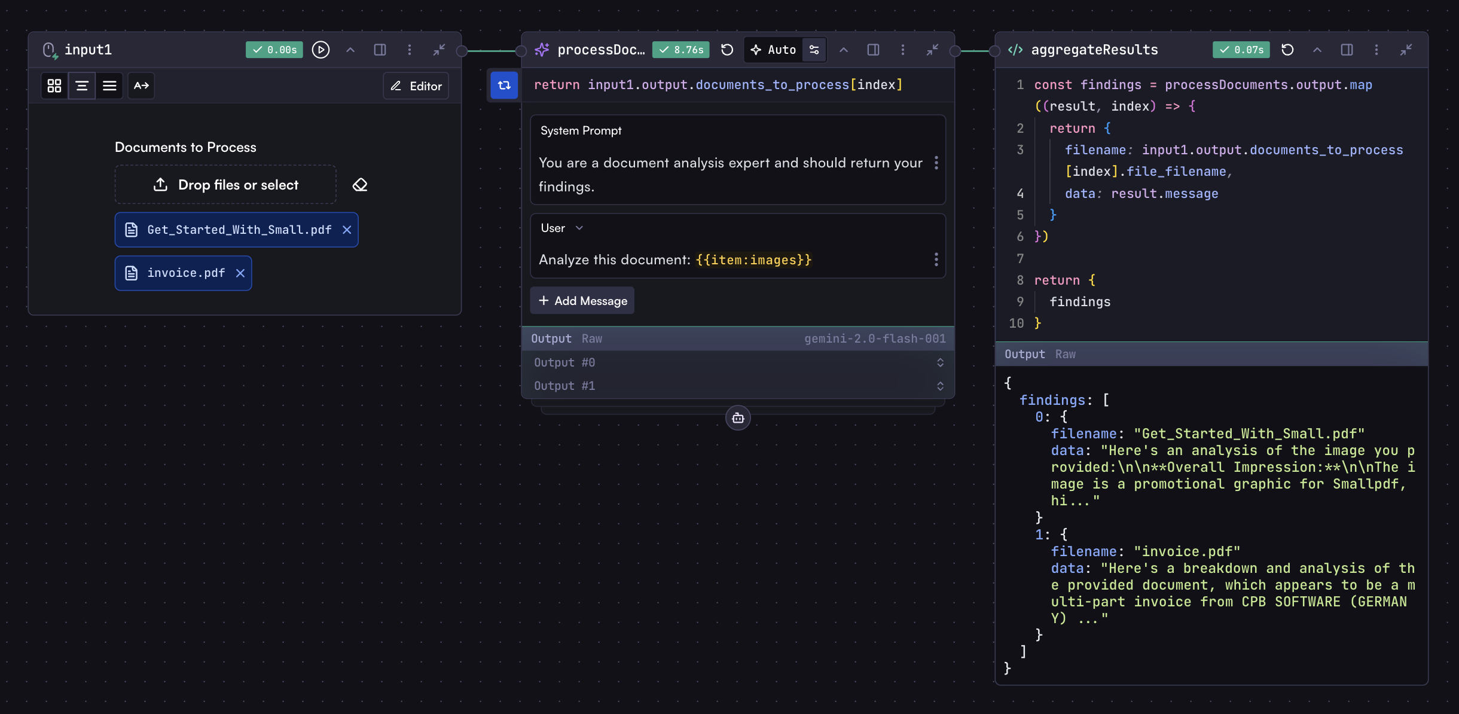Select centered list view in input1 toolbar
Image resolution: width=1459 pixels, height=714 pixels.
82,86
